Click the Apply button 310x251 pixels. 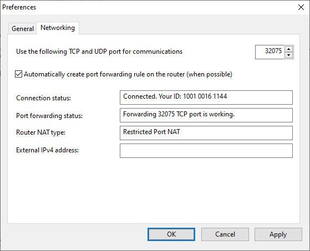coord(278,234)
